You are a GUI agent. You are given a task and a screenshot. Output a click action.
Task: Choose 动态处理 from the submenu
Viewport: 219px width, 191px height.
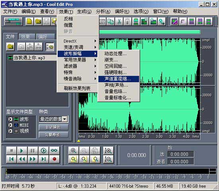119,53
